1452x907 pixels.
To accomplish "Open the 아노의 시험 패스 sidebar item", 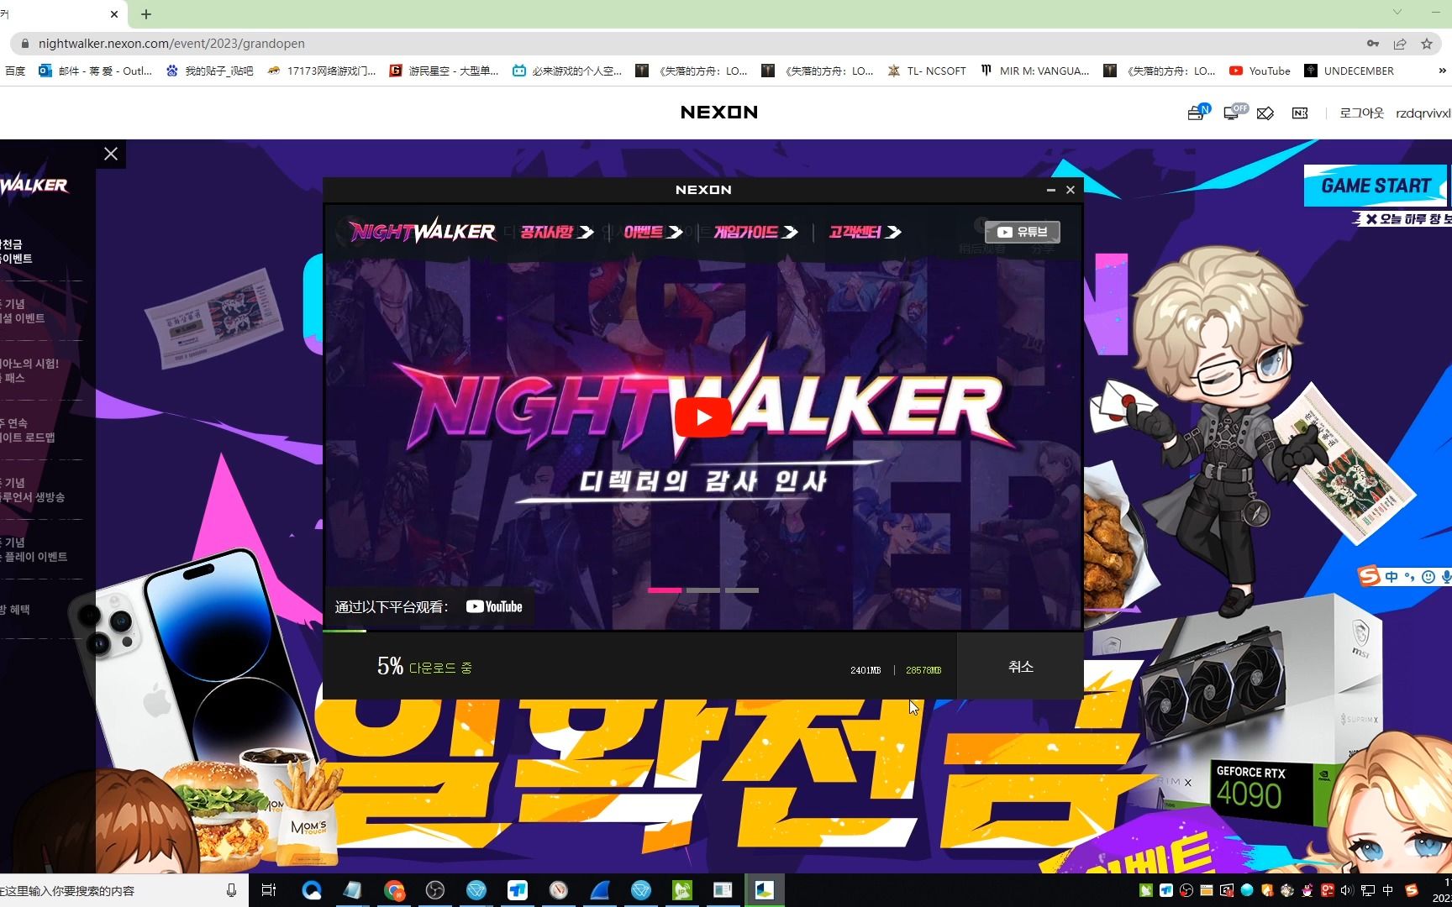I will (x=30, y=370).
